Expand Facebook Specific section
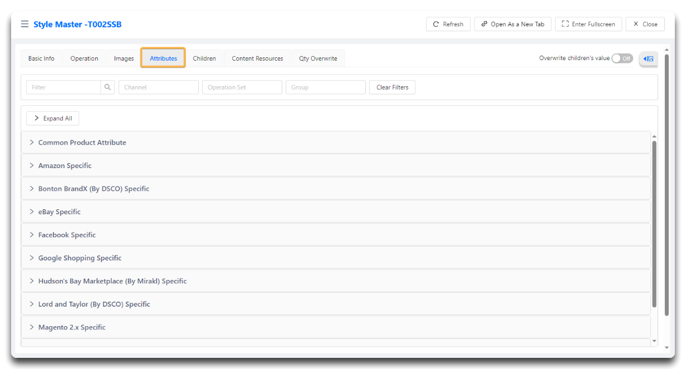686x369 pixels. coord(336,235)
